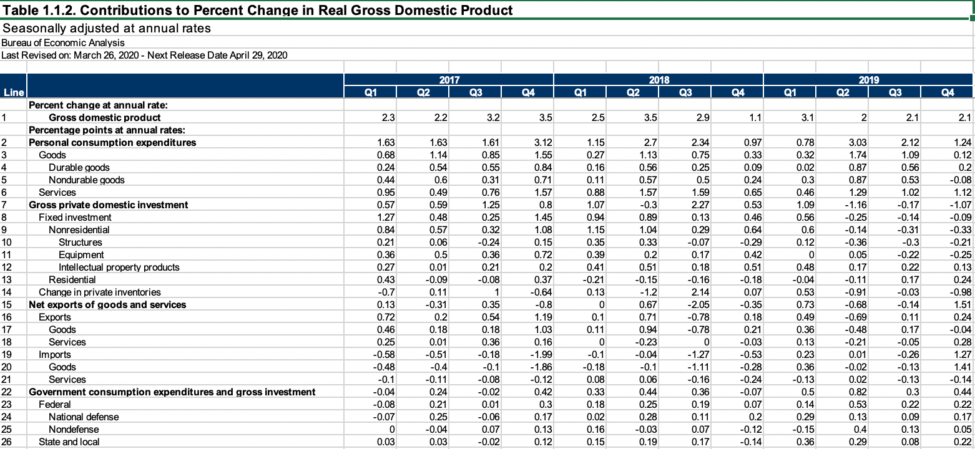Click the GDP value for 2017 Q1
This screenshot has width=975, height=449.
point(387,117)
